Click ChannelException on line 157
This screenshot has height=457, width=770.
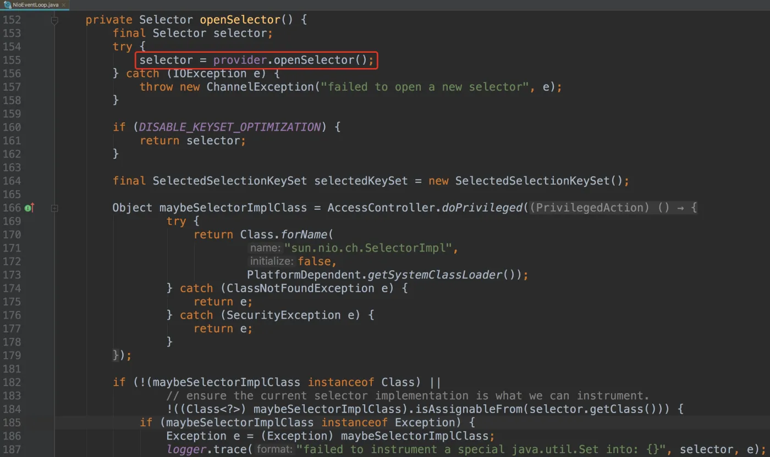(260, 87)
